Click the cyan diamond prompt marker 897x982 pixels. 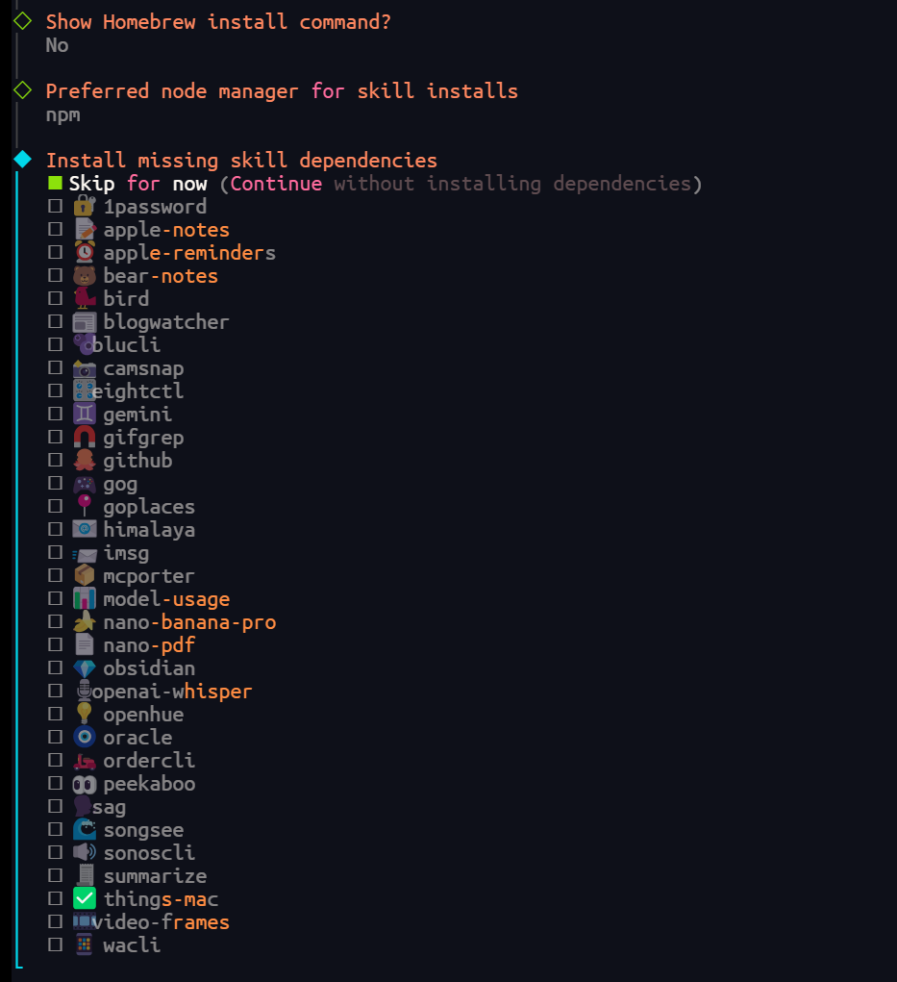click(x=23, y=160)
